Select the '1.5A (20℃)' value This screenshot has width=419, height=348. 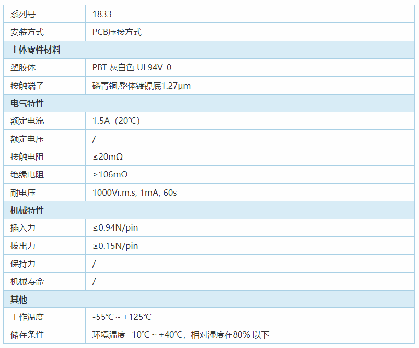point(116,121)
